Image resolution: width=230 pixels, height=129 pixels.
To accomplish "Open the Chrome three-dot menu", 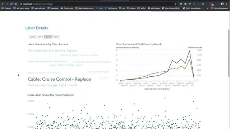I will 227,4.
